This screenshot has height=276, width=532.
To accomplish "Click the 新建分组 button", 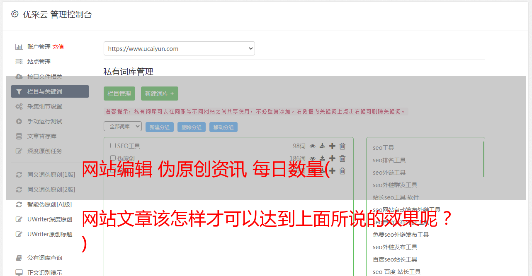I will 160,127.
